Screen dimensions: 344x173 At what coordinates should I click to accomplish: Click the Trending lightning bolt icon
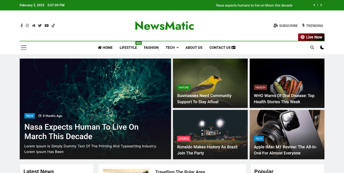click(303, 25)
